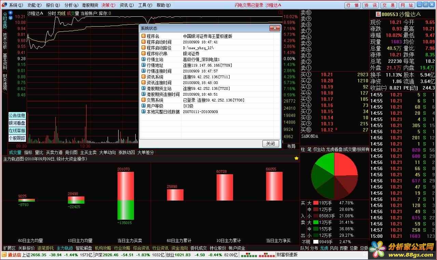Open the 帐户资金 bottom tab
The image size is (437, 260).
(237, 248)
